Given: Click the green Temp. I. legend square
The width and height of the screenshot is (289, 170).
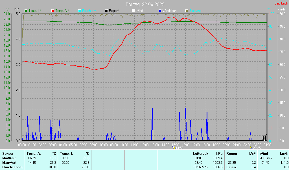Looking at the screenshot, I should click(26, 11).
